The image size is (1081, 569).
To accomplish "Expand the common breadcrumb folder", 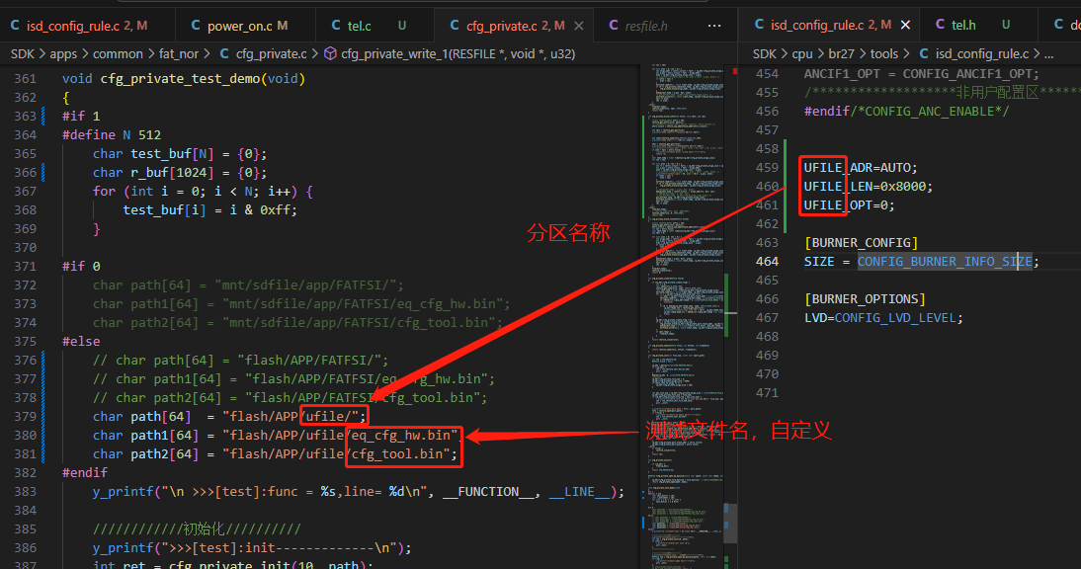I will [118, 53].
